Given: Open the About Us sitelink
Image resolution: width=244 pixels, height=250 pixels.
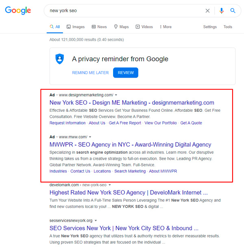Looking at the screenshot, I should pyautogui.click(x=97, y=123).
